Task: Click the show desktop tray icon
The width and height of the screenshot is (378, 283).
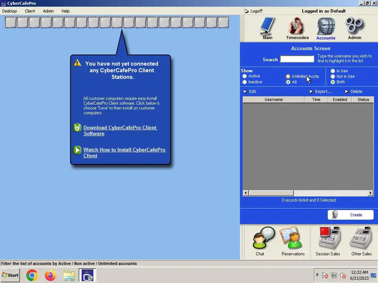Action: [374, 275]
